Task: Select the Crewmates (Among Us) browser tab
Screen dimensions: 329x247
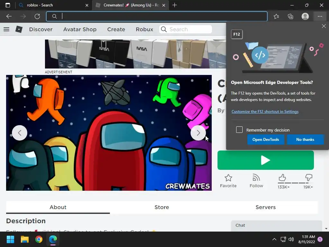Action: pyautogui.click(x=130, y=5)
